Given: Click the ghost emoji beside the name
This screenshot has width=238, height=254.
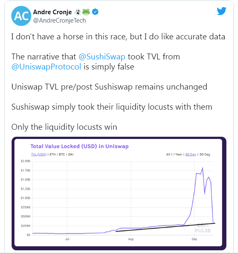Looking at the screenshot, I should click(78, 12).
